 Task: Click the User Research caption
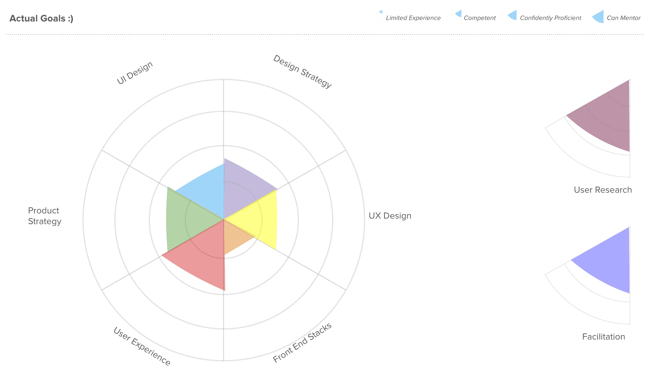click(602, 190)
